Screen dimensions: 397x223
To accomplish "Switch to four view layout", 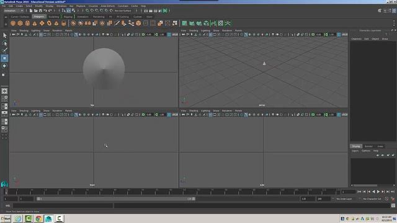I will tap(4, 98).
